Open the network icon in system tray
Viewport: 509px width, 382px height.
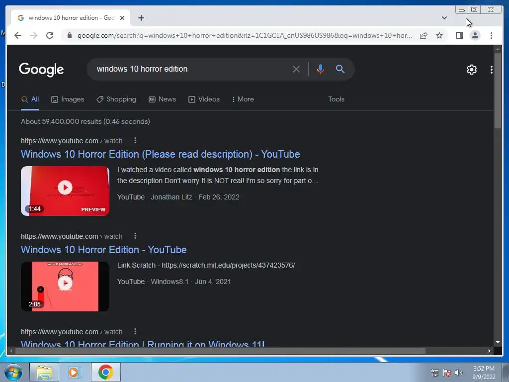tap(434, 373)
